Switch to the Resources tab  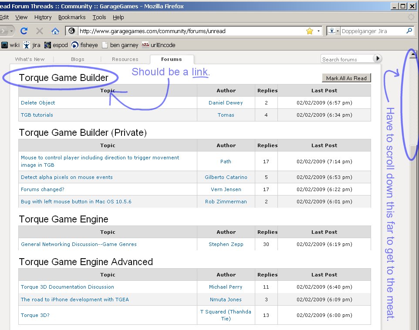[125, 59]
